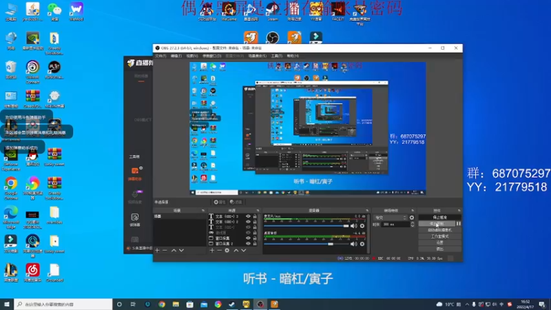Toggle visibility of source 文本 (GDI+) 3
This screenshot has height=310, width=551.
248,216
